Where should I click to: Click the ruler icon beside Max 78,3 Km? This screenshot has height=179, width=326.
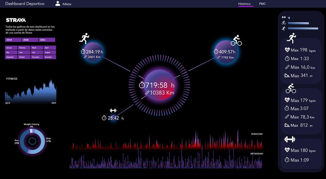tap(287, 117)
